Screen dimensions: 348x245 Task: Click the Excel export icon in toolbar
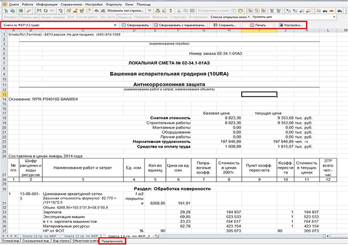pos(21,10)
